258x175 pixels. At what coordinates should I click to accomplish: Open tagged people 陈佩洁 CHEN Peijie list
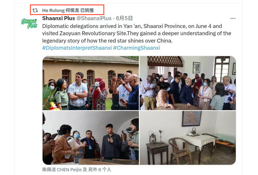click(77, 169)
